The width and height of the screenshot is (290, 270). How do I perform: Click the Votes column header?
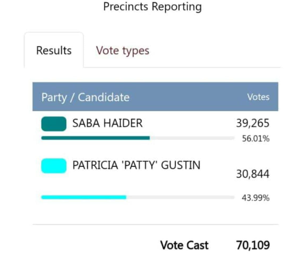pyautogui.click(x=258, y=97)
